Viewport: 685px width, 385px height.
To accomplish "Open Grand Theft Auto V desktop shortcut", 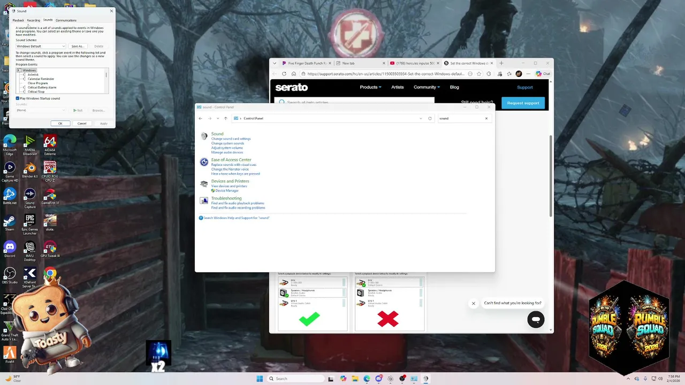I will (x=9, y=330).
